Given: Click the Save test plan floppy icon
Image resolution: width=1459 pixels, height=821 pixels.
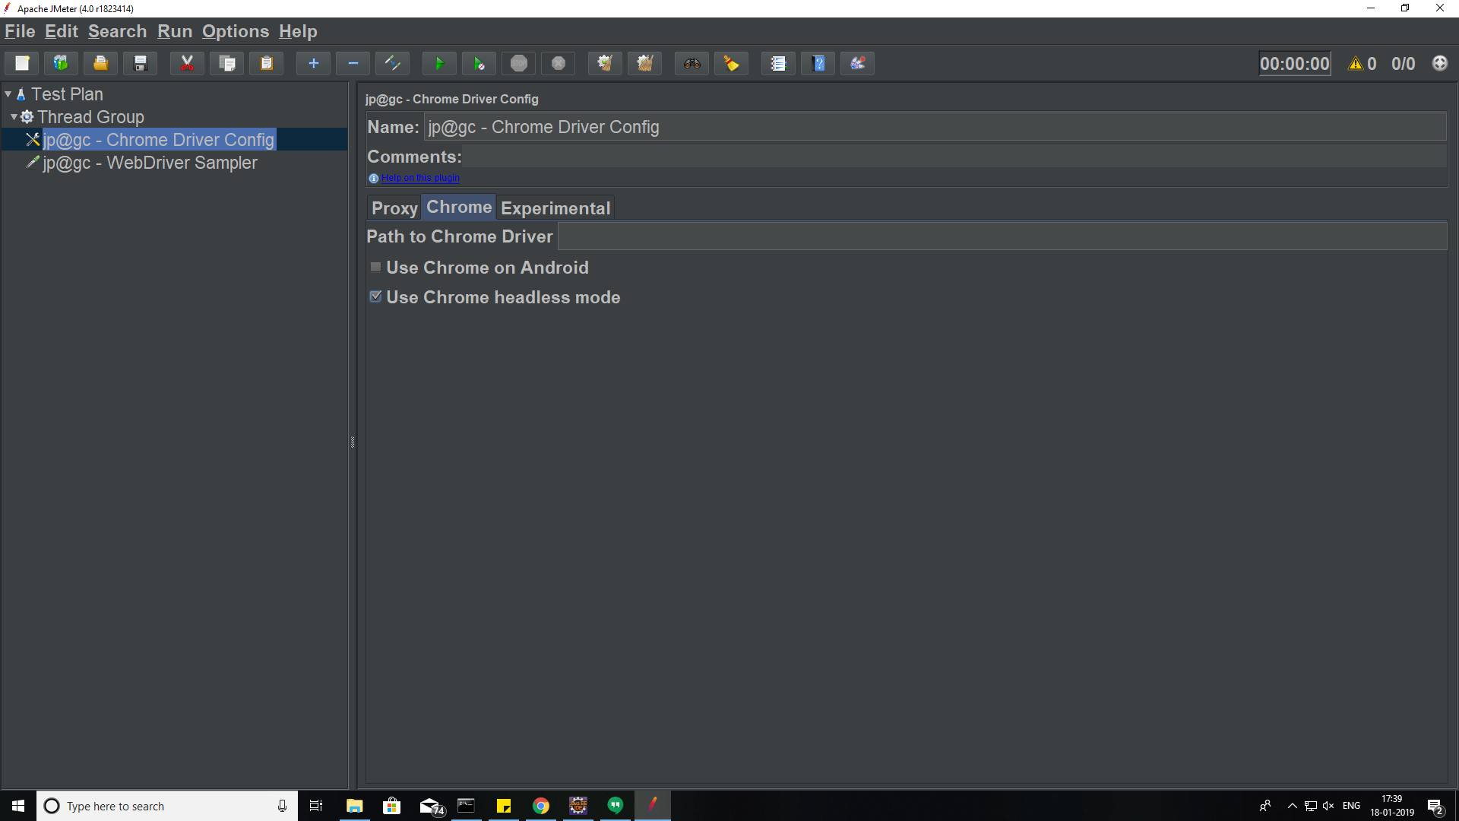Looking at the screenshot, I should [x=141, y=64].
